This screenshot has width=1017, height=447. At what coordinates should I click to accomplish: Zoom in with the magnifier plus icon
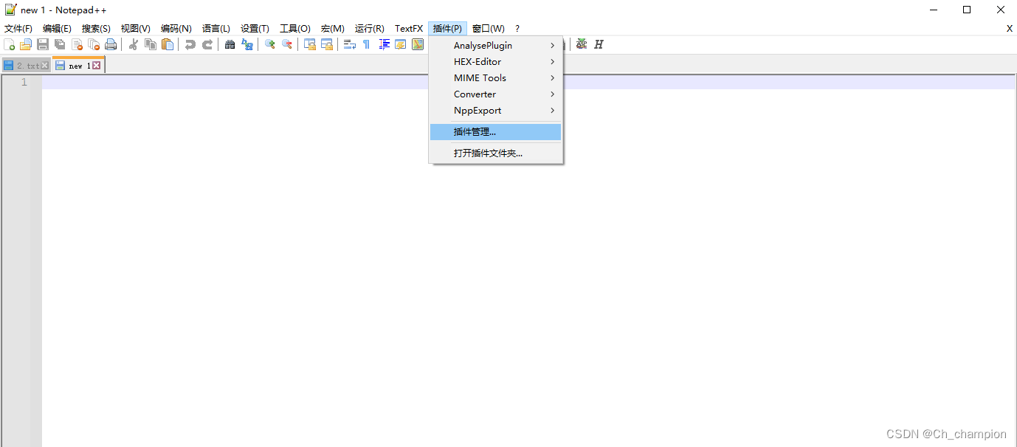270,44
